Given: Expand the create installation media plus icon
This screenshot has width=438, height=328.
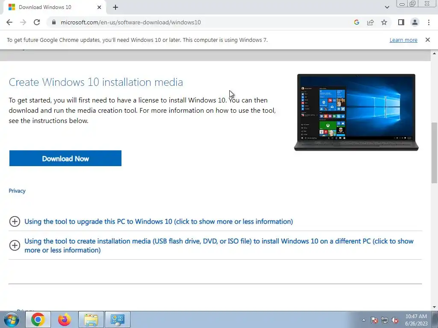Looking at the screenshot, I should point(15,246).
